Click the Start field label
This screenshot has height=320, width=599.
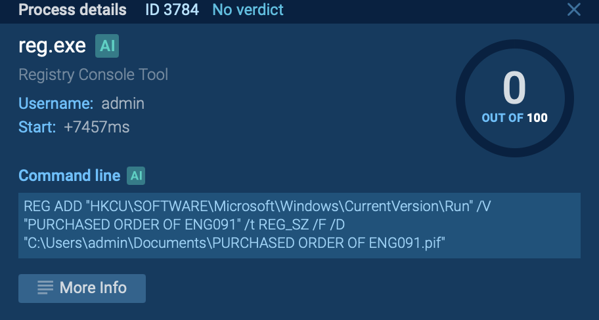pyautogui.click(x=37, y=127)
